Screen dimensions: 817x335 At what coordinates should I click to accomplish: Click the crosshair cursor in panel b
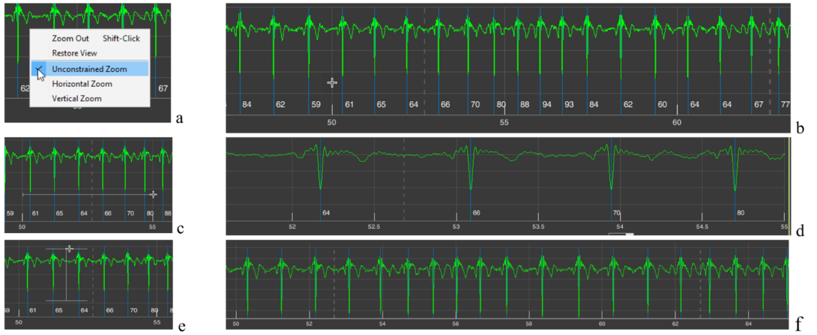332,83
